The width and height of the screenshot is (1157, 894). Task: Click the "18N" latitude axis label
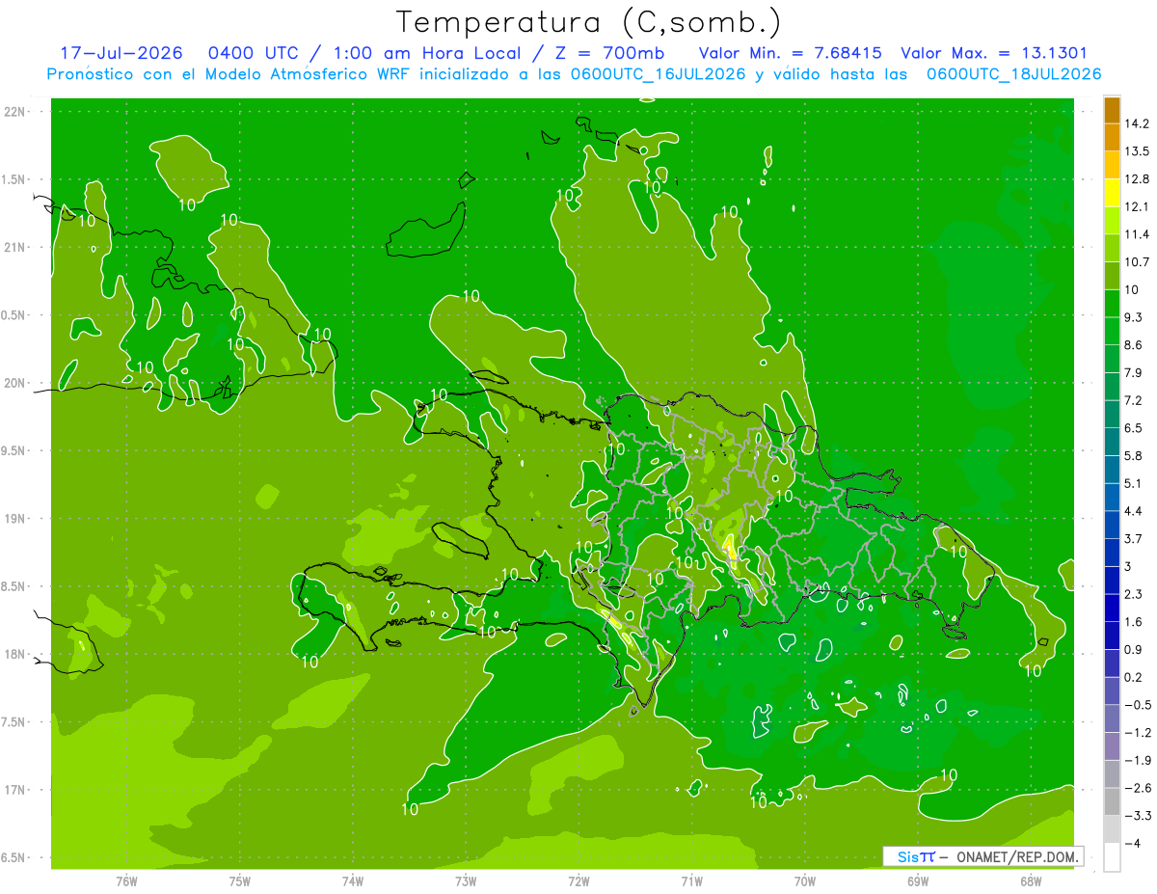(x=13, y=655)
